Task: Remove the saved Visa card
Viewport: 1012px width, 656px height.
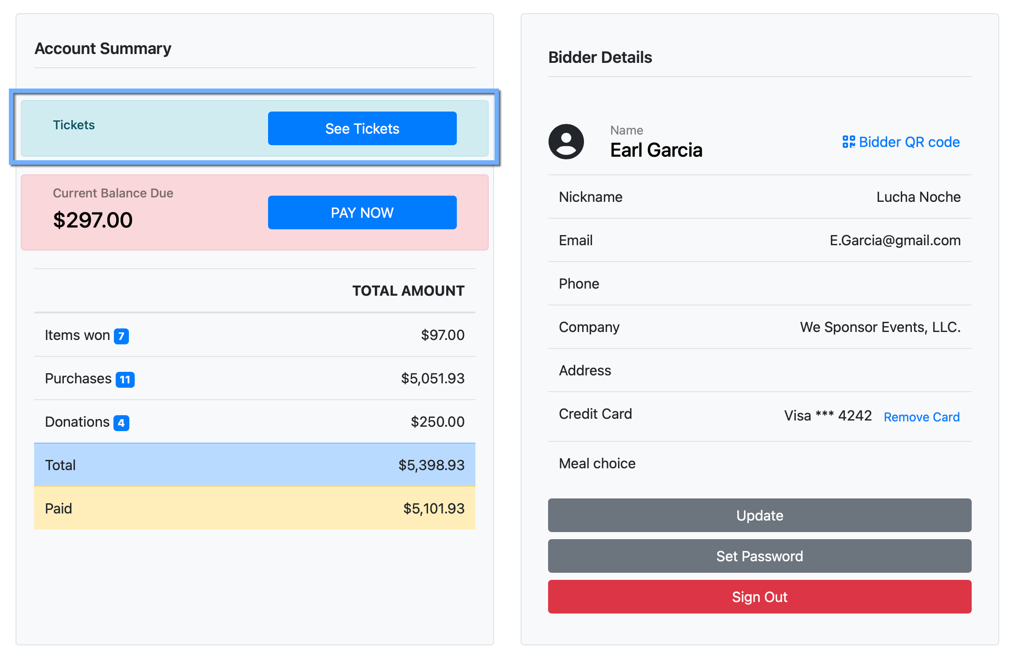Action: 921,417
